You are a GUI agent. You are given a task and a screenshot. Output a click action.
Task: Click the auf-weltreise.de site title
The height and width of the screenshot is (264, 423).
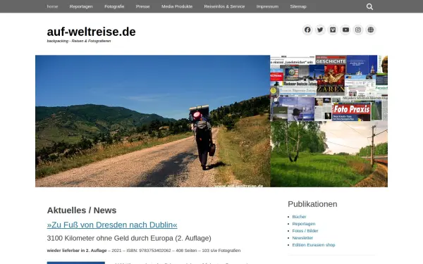[x=91, y=32]
